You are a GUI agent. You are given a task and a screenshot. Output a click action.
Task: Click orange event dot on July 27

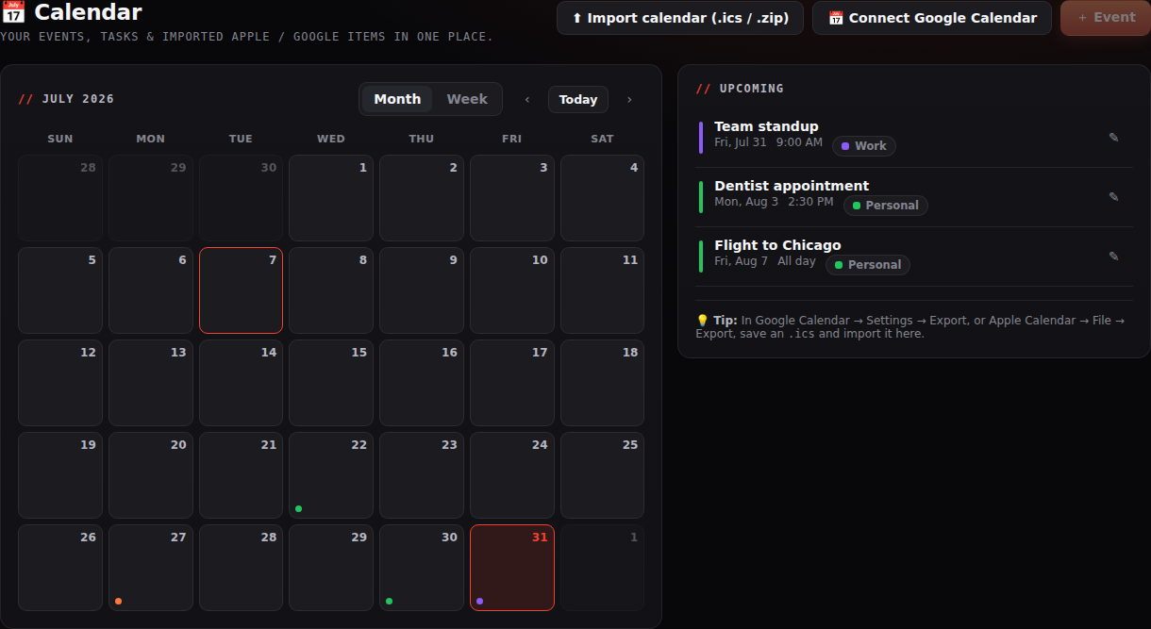point(118,602)
